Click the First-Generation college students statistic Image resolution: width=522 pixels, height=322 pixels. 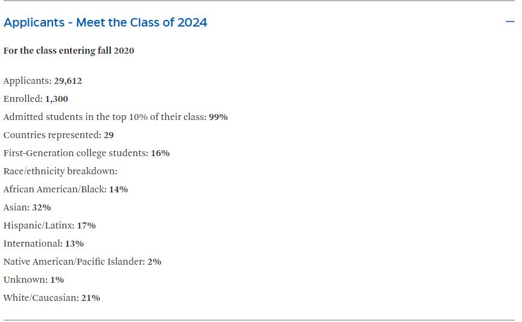pos(86,153)
